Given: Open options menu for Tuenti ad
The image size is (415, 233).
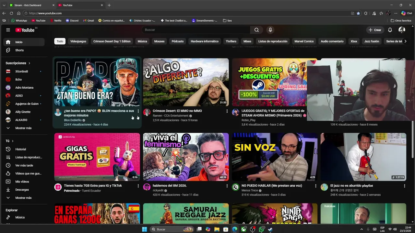Looking at the screenshot, I should [138, 186].
